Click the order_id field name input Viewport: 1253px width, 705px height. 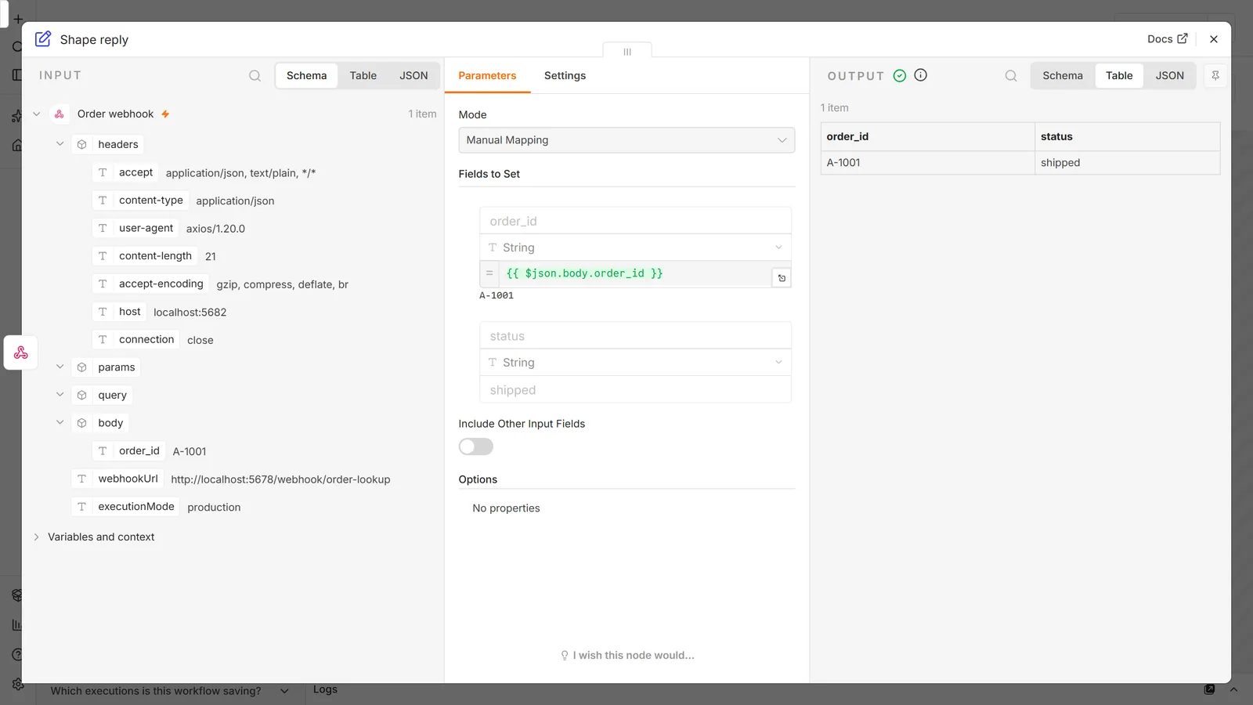[x=635, y=221]
